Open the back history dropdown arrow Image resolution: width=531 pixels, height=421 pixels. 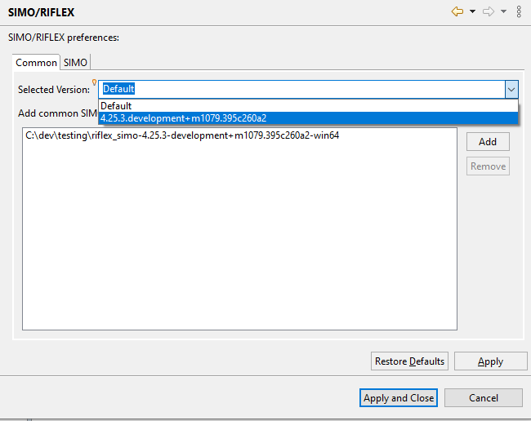(x=472, y=11)
